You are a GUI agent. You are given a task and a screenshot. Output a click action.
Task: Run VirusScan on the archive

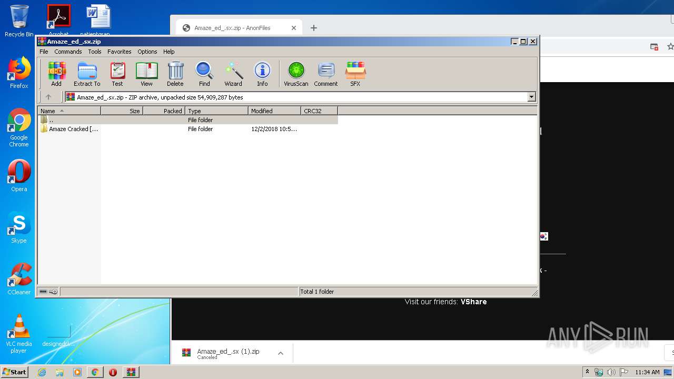click(x=296, y=74)
